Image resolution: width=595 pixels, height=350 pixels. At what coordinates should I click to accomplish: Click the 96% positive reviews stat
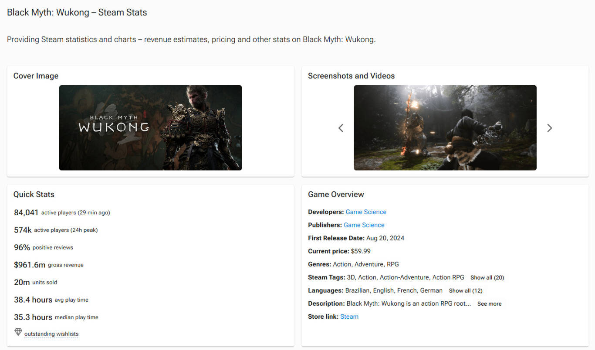(x=44, y=247)
